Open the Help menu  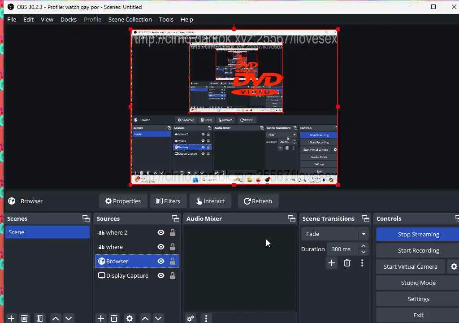tap(187, 19)
